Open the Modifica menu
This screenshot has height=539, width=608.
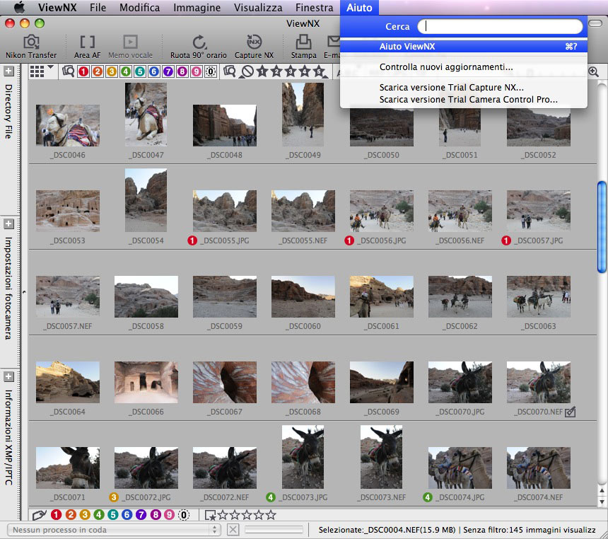point(139,7)
